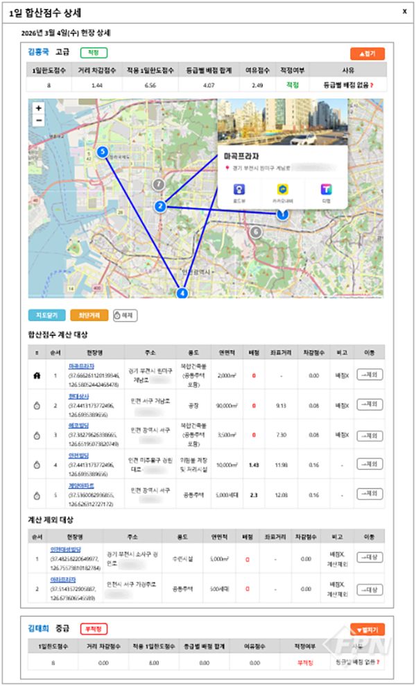Expand 김태희 section with 펼치기 button
The width and height of the screenshot is (416, 686).
click(367, 630)
